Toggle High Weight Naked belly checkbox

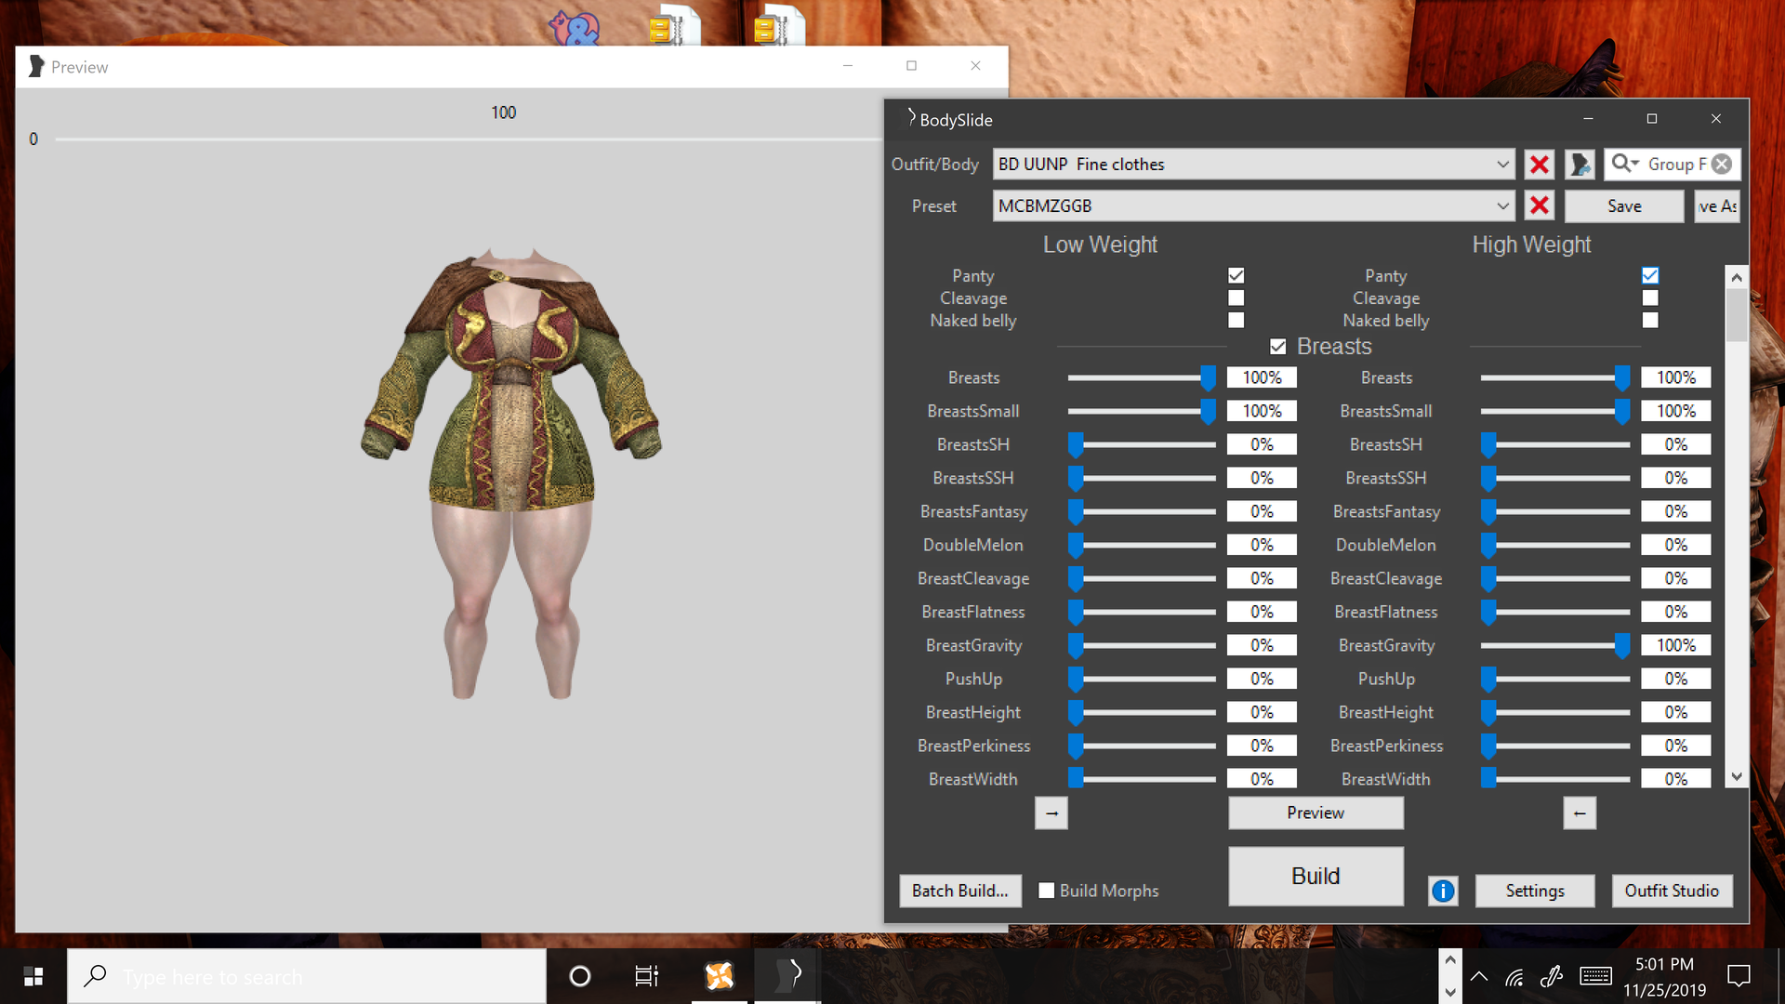1650,321
